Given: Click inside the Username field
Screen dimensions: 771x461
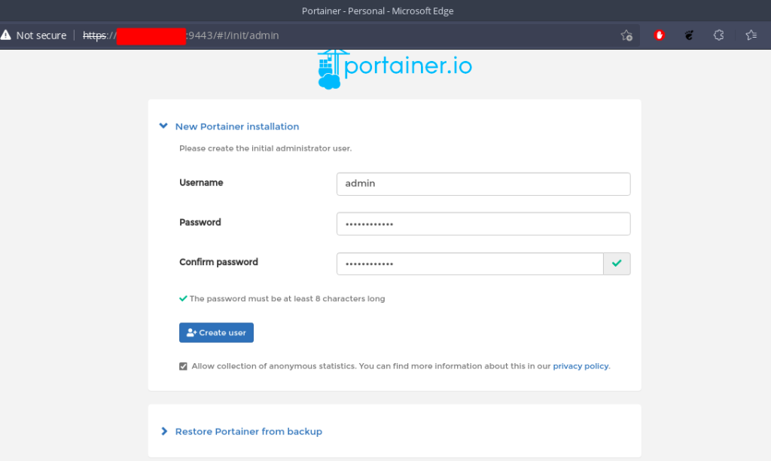Looking at the screenshot, I should [483, 183].
